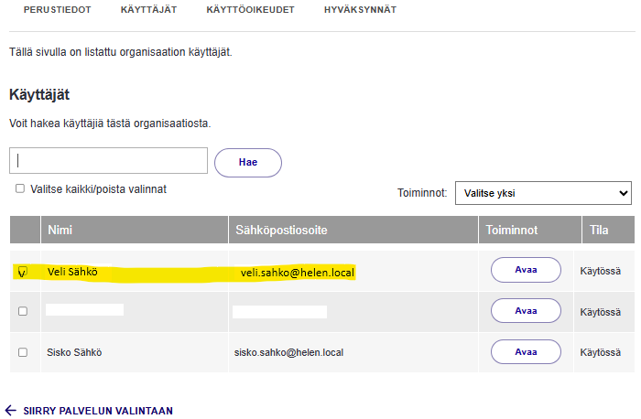
Task: Tick the checkbox for Veli Sähkö
Action: 23,272
